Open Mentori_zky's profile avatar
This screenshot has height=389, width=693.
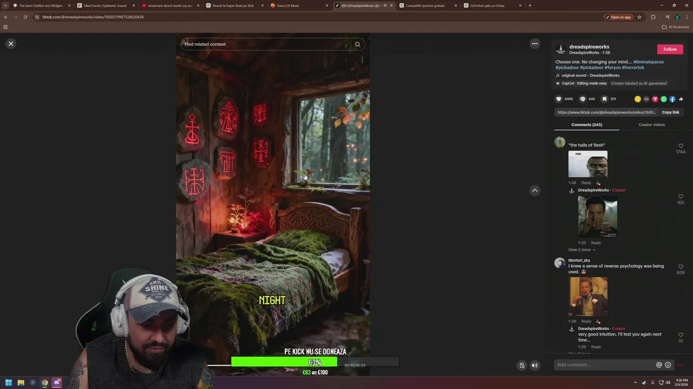pos(560,263)
